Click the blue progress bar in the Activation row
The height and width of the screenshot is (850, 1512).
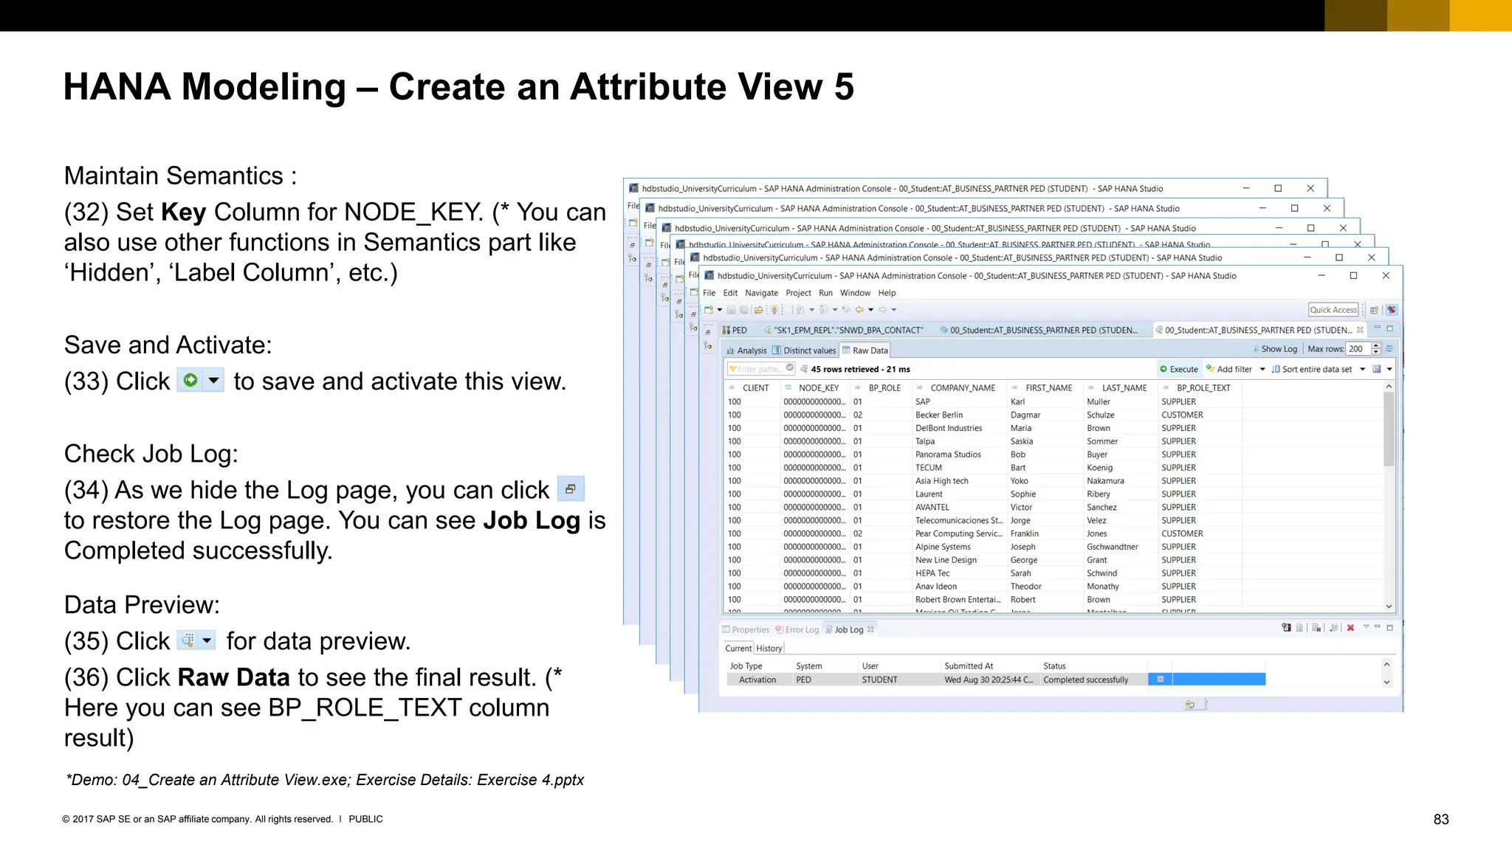[1218, 680]
